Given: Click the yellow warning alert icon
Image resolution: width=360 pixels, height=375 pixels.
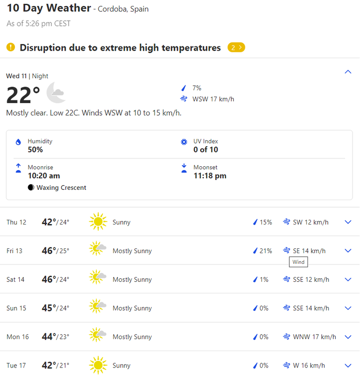Looking at the screenshot, I should click(11, 47).
